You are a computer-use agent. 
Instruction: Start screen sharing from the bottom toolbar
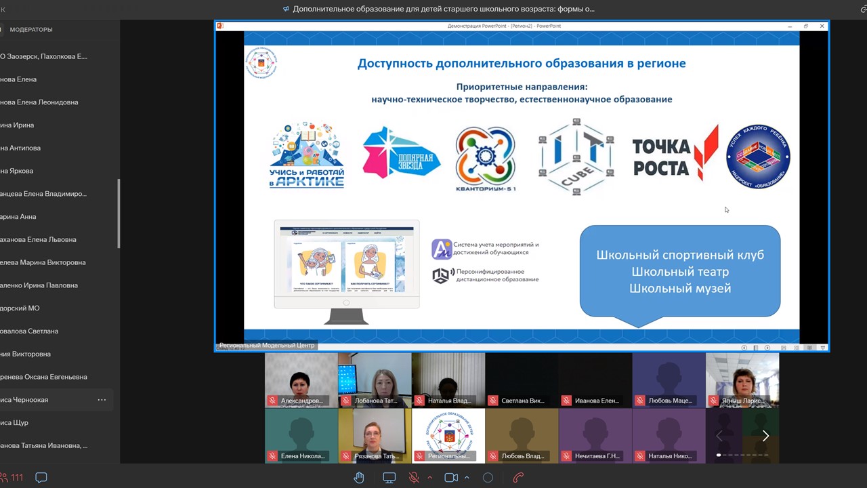389,478
